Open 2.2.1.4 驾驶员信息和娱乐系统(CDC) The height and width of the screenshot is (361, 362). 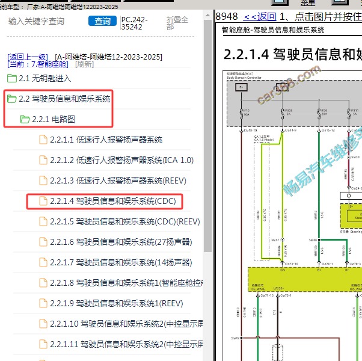[113, 201]
